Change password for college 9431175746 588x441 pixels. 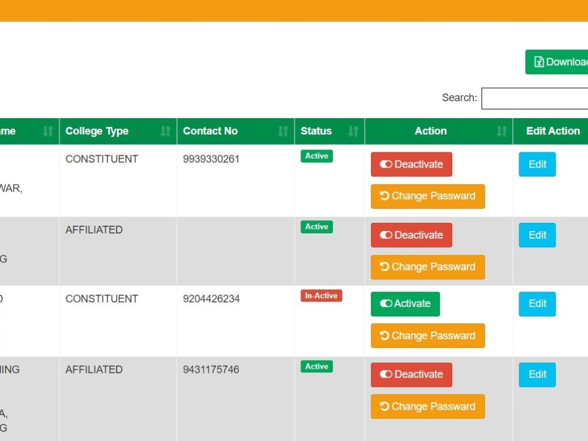(x=428, y=406)
